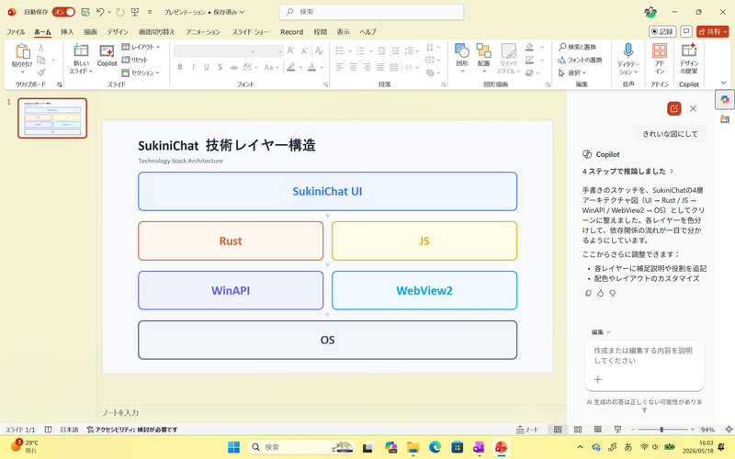Open the font size combo box
The width and height of the screenshot is (735, 459).
[x=270, y=50]
